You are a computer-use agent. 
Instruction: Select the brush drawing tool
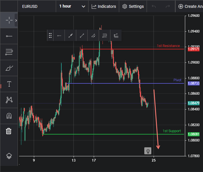(9, 68)
